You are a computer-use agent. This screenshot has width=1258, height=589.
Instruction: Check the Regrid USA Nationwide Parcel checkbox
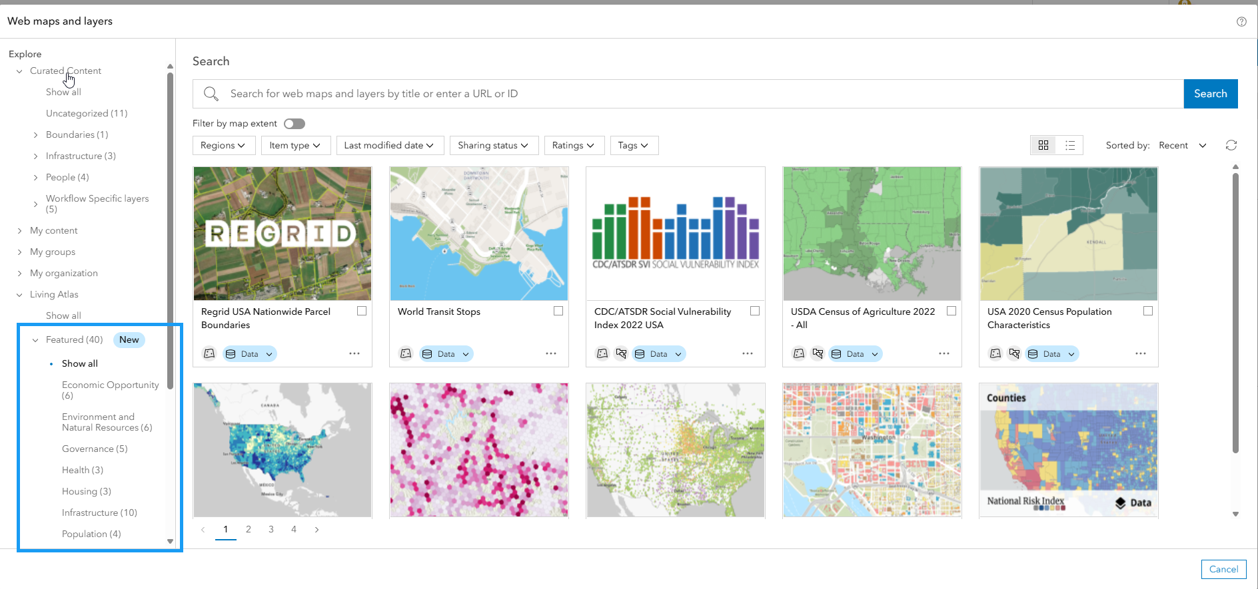(x=362, y=311)
